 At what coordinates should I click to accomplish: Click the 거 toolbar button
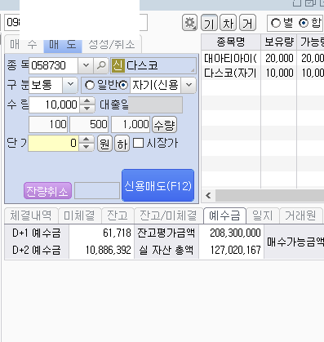tap(247, 23)
